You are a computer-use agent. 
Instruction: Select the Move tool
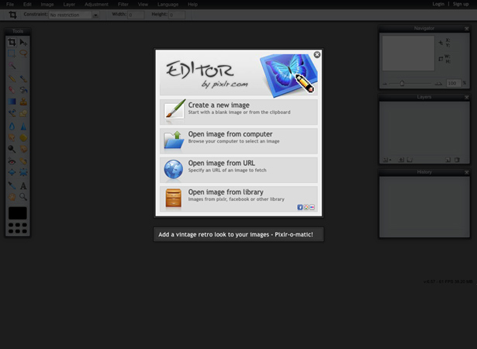[x=23, y=42]
